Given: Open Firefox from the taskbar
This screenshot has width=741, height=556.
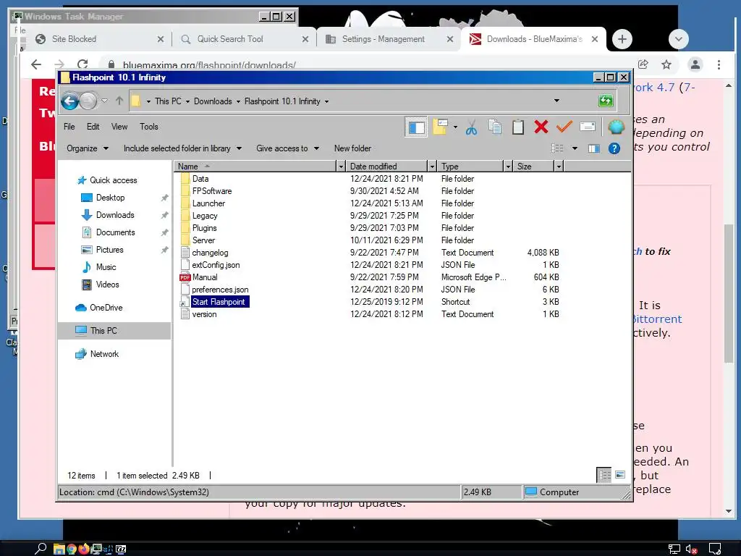Looking at the screenshot, I should tap(84, 549).
